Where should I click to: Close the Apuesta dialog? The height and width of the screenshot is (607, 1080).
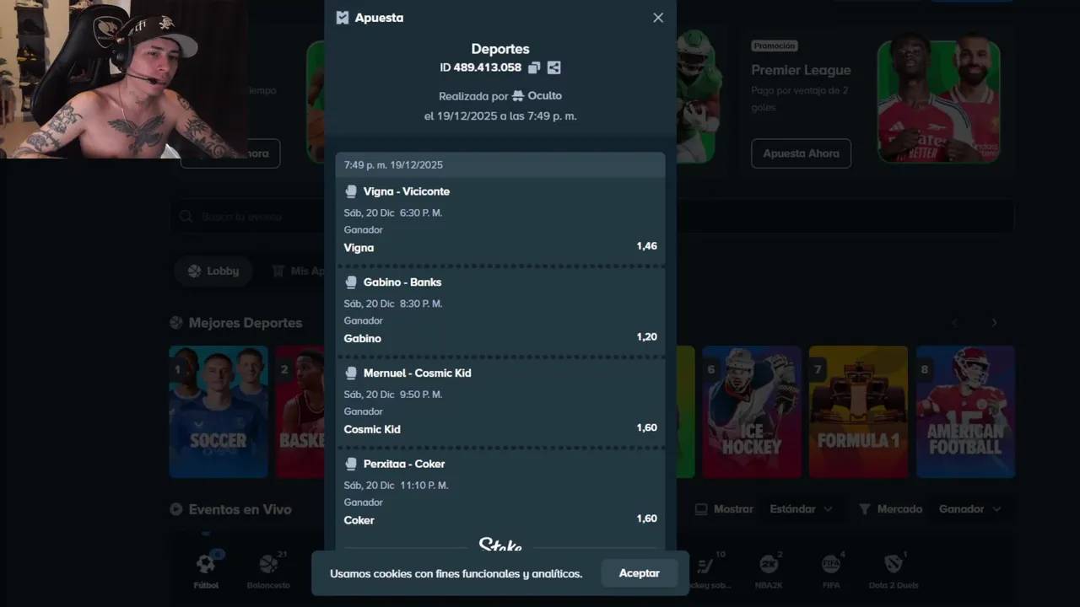pos(658,18)
